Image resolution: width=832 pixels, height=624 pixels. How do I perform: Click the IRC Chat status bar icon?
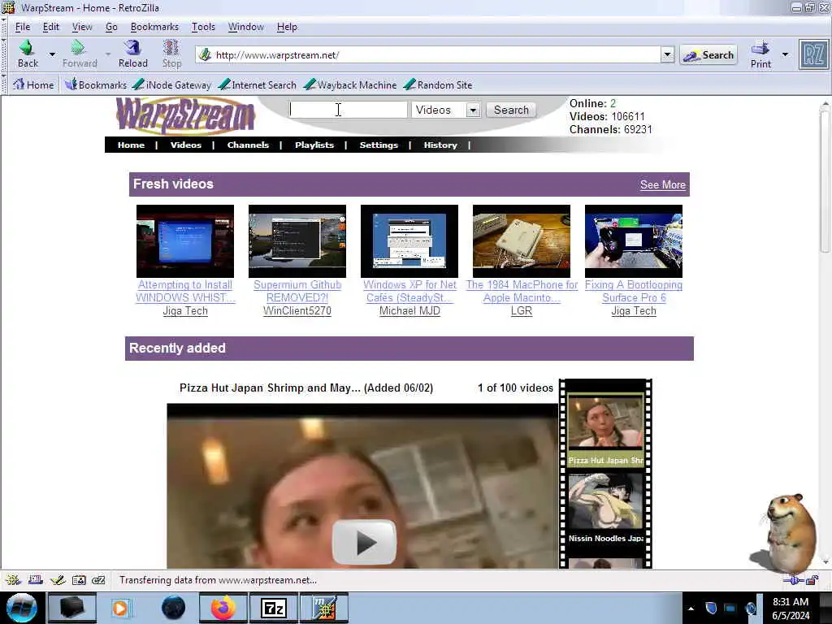point(98,580)
